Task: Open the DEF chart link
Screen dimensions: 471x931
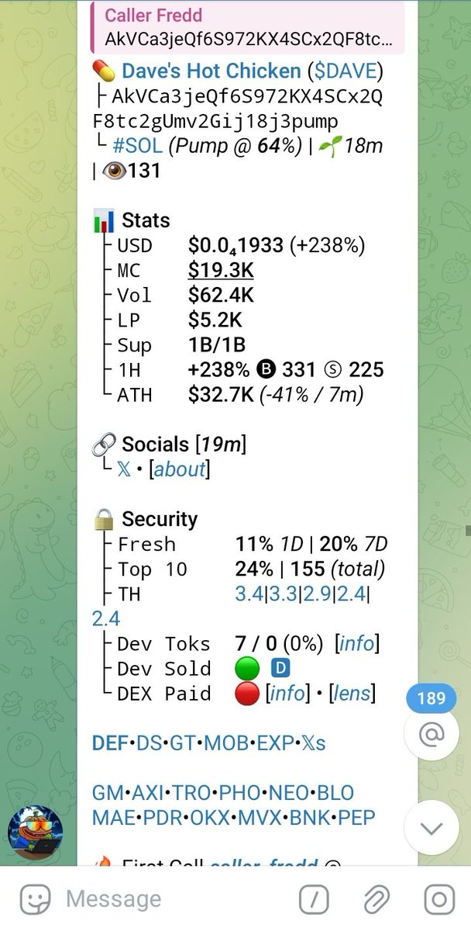Action: [x=110, y=743]
